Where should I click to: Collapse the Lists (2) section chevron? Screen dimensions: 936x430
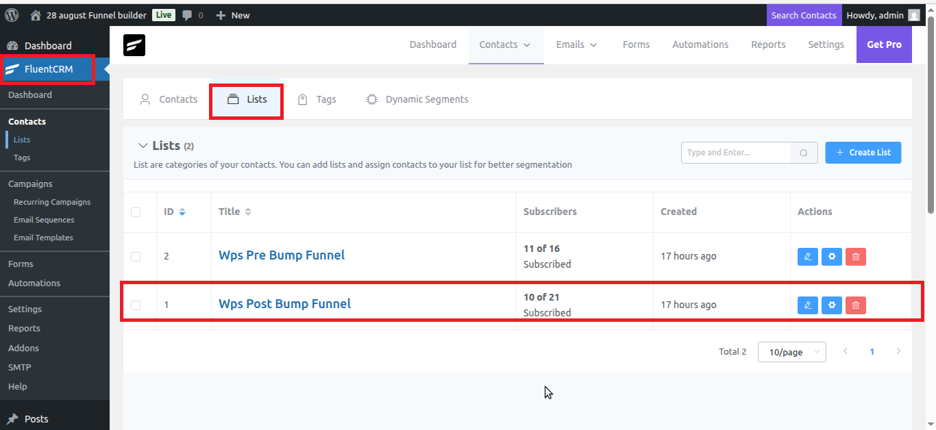143,145
